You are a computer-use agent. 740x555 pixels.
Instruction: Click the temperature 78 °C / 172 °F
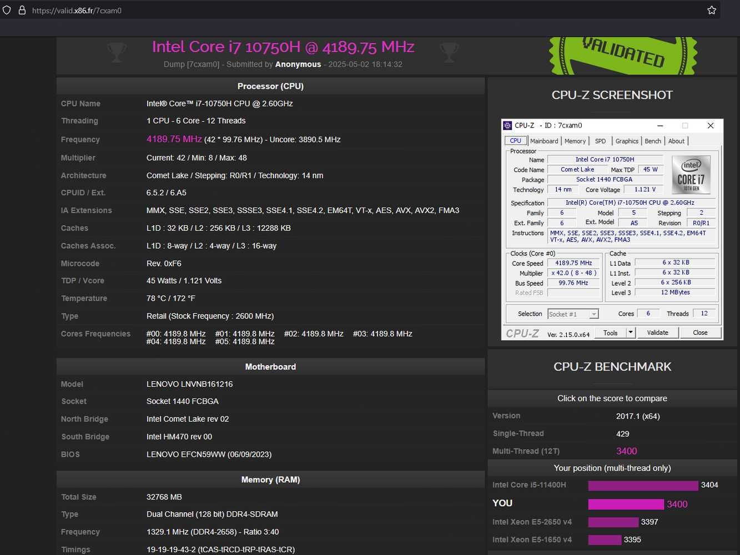coord(170,299)
